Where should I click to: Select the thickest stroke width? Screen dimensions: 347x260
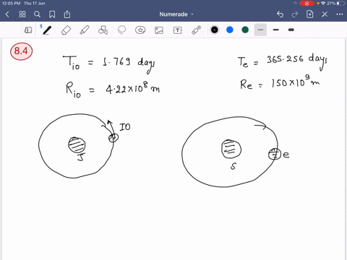point(291,30)
